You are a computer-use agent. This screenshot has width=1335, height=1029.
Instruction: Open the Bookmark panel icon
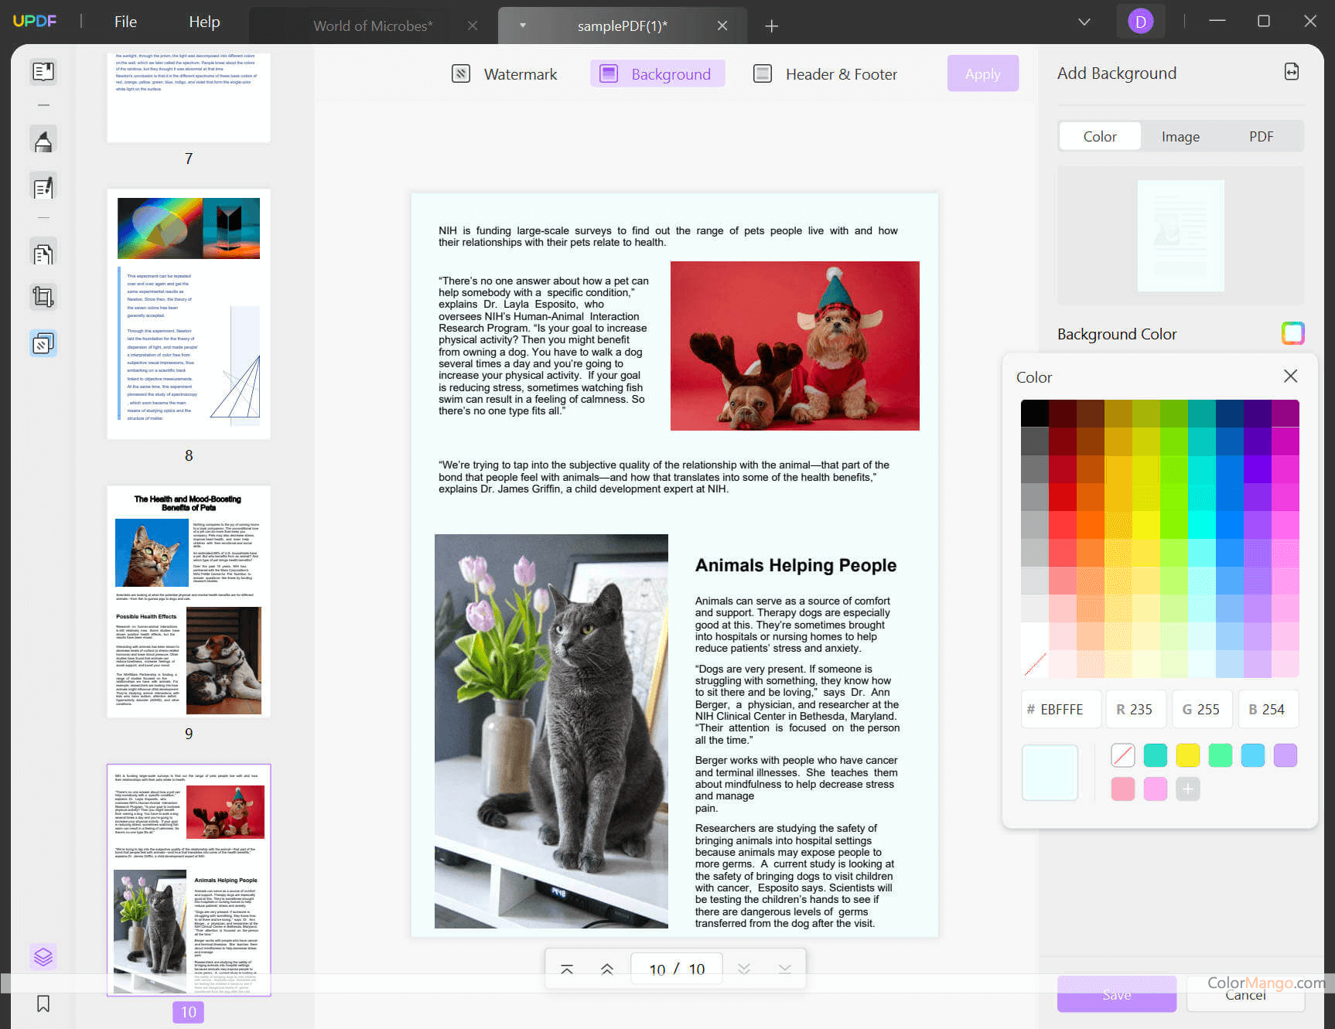pos(43,1003)
